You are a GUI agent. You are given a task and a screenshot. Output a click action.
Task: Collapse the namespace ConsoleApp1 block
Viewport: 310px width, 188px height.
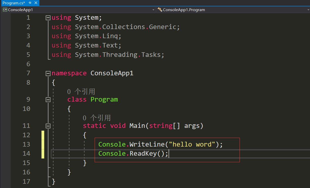tap(48, 73)
